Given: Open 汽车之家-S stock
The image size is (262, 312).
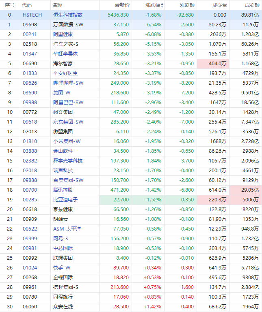Looking at the screenshot, I should click(x=66, y=44).
